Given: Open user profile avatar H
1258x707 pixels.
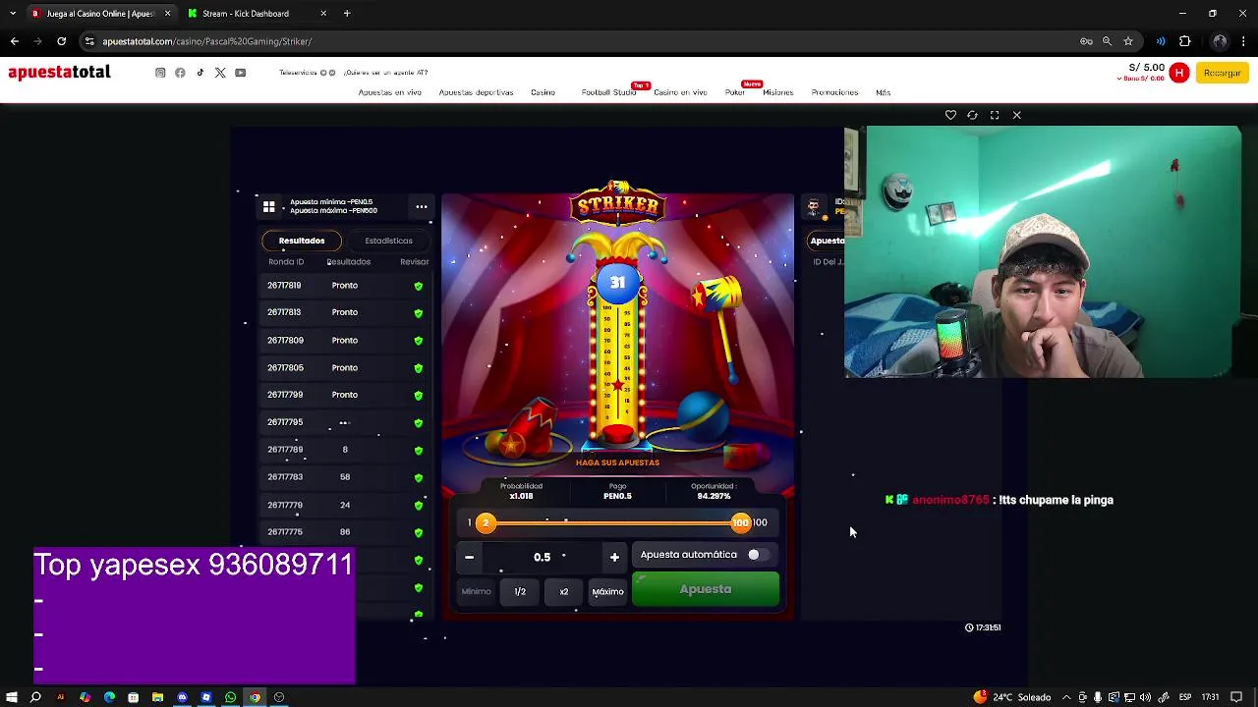Looking at the screenshot, I should click(x=1179, y=73).
